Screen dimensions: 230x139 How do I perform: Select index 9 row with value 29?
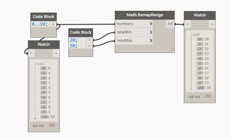(x=203, y=83)
